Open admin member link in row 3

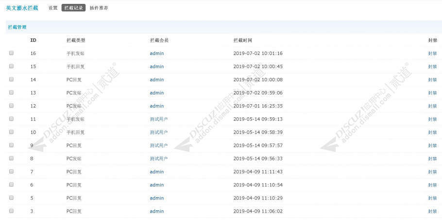[x=157, y=211]
